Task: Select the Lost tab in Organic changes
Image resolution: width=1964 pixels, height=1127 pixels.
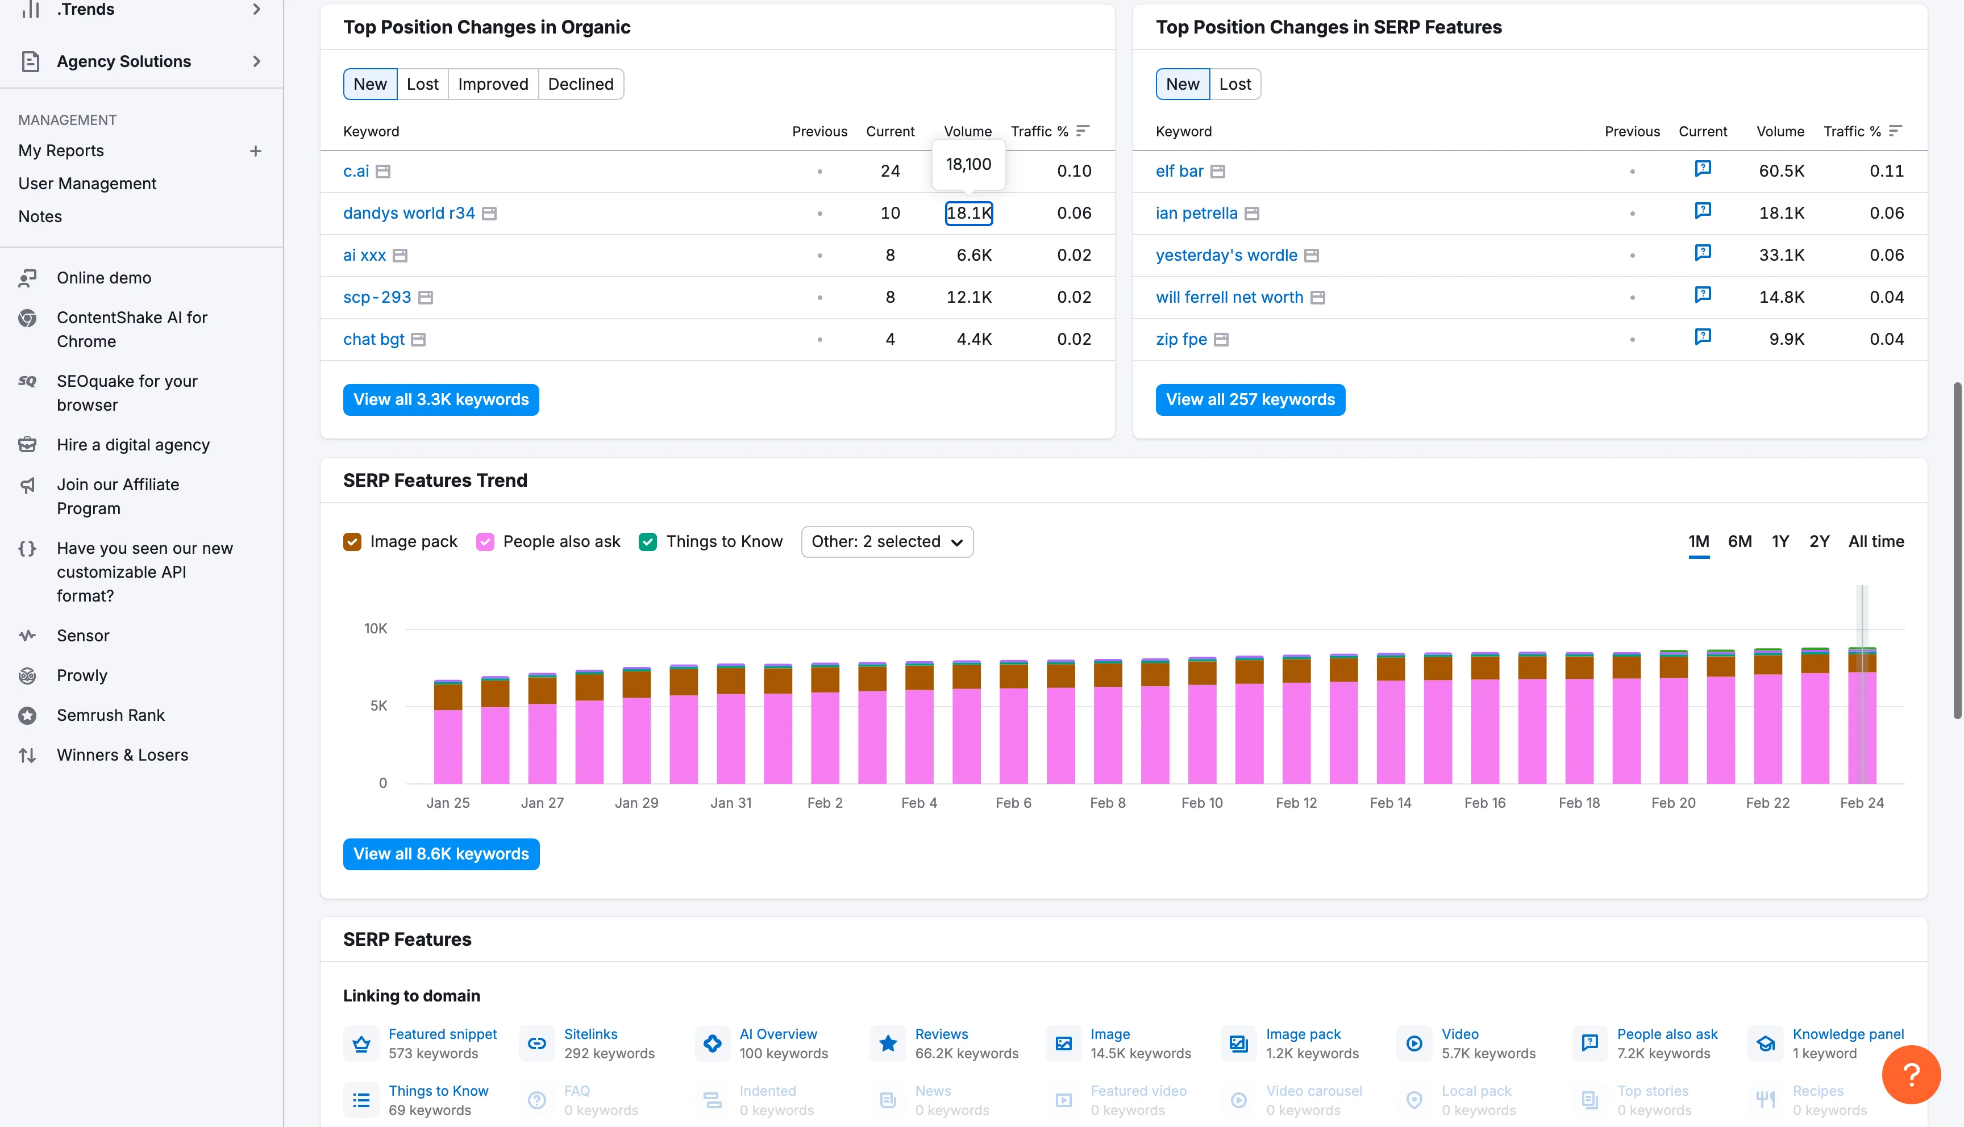Action: click(x=423, y=84)
